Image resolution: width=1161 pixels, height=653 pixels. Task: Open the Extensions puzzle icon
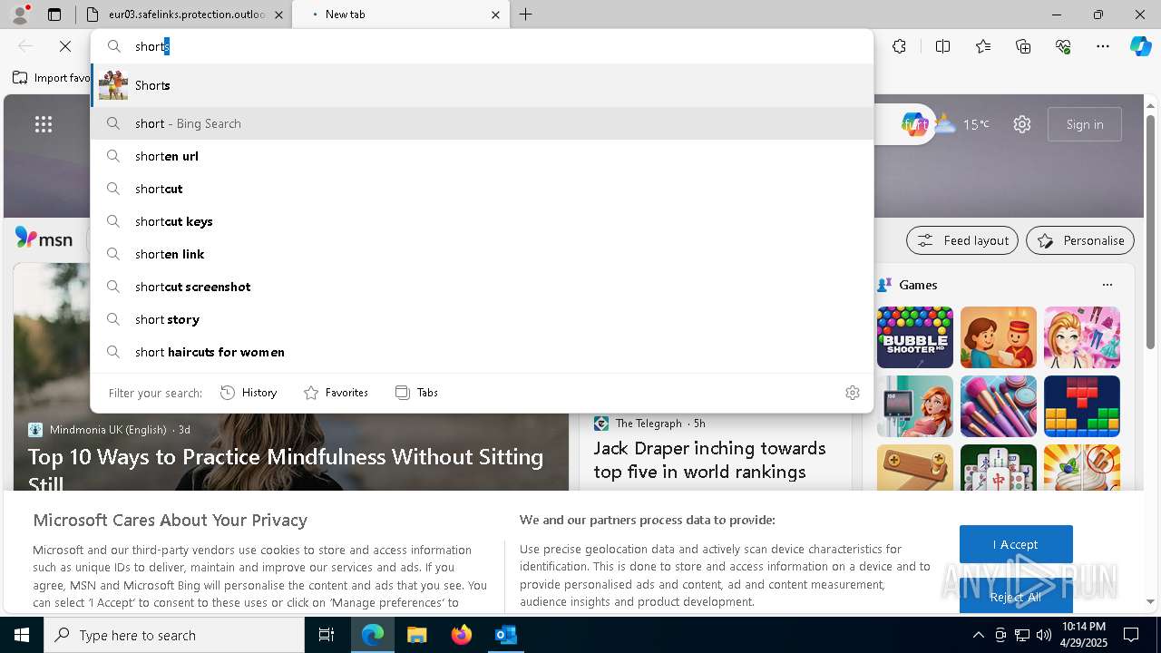pos(899,46)
